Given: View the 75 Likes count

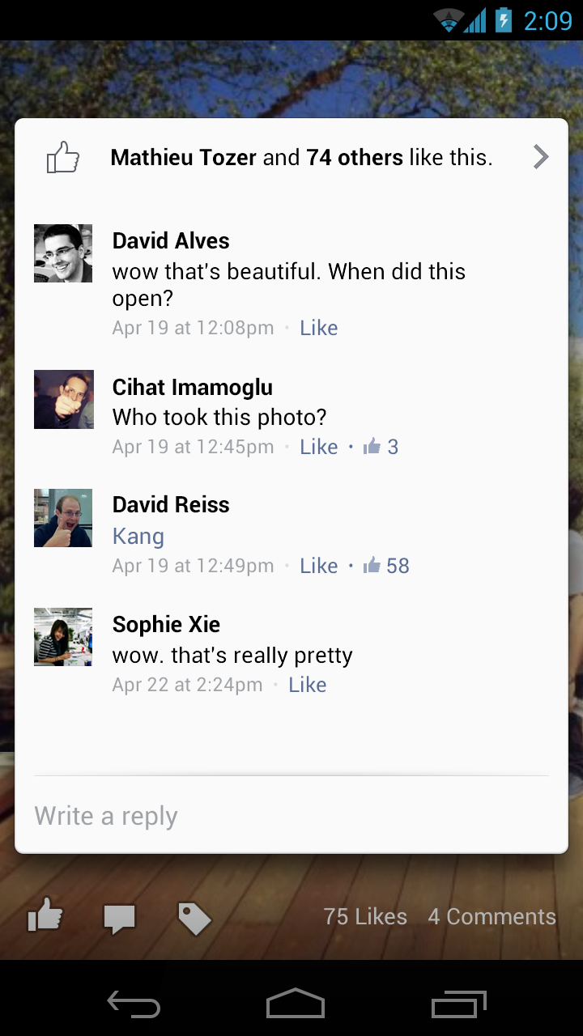Looking at the screenshot, I should pos(365,917).
